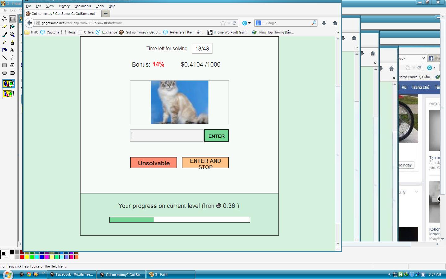Click ENTER AND STOP button

(x=205, y=163)
